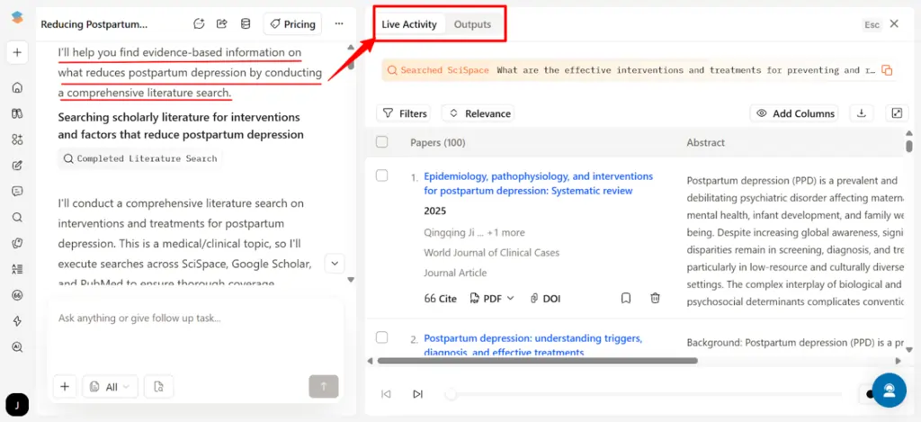The height and width of the screenshot is (422, 921).
Task: Copy the searched SciSpace query
Action: (x=888, y=70)
